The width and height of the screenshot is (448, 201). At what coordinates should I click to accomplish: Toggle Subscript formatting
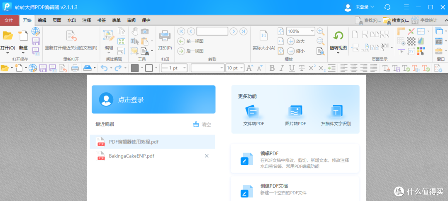pos(322,68)
